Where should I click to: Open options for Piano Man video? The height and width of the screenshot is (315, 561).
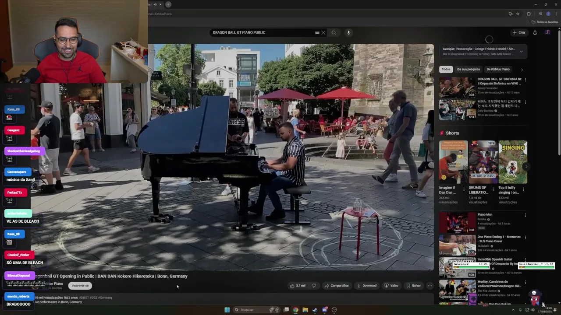(x=525, y=215)
